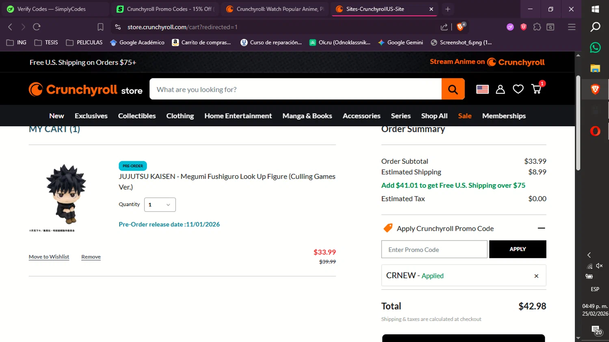
Task: Switch to Crunchyroll Watch Popular Anime tab
Action: point(275,9)
